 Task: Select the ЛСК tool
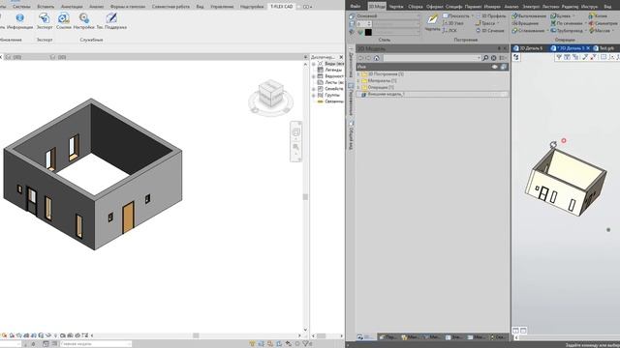tap(449, 30)
